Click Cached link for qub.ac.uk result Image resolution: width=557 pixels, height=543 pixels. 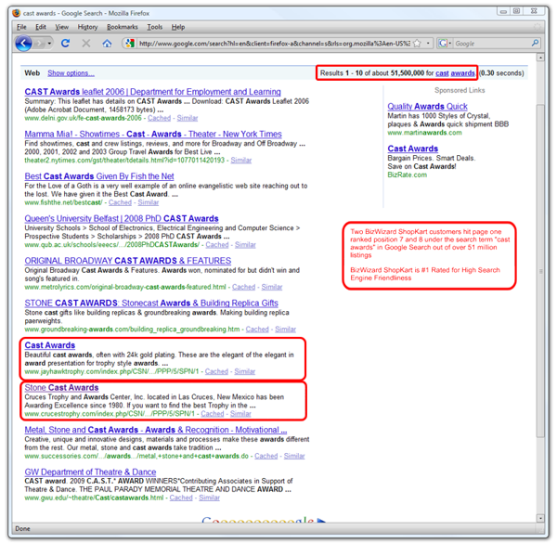[x=217, y=245]
